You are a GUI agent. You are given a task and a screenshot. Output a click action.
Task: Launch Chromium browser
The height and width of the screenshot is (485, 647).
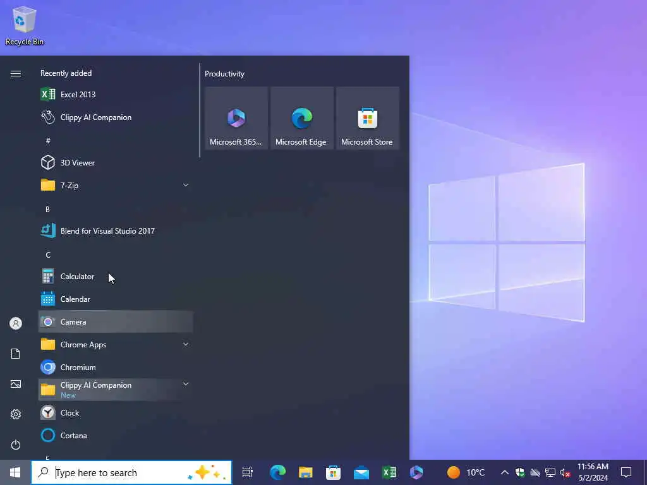pos(116,367)
